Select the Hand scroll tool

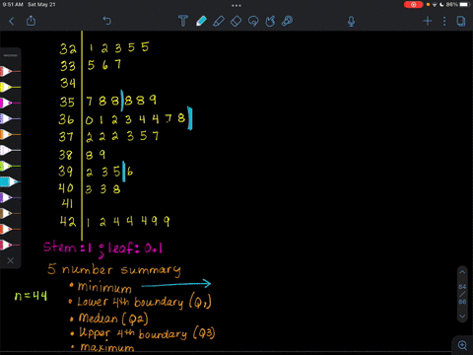(270, 22)
